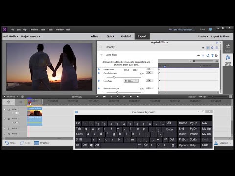This screenshot has width=235, height=176.
Task: Open the Edit menu
Action: coord(19,30)
